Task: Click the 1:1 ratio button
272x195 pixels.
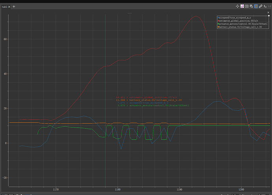Action: point(269,6)
